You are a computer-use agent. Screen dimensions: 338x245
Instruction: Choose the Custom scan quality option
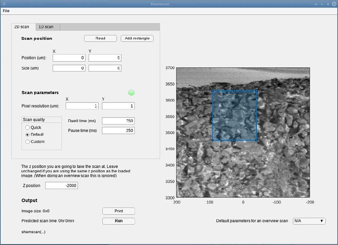click(x=28, y=142)
